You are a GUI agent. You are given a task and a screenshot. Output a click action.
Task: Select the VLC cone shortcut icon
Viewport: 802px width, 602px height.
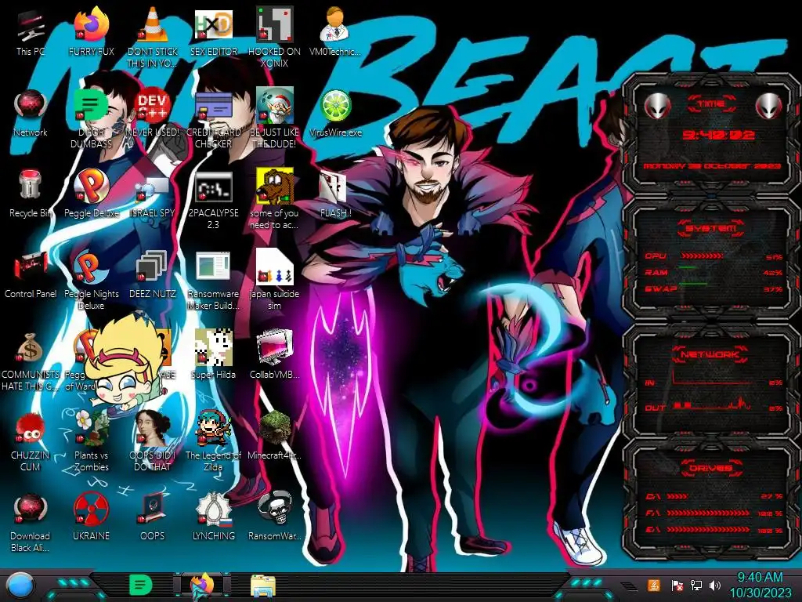(x=153, y=26)
